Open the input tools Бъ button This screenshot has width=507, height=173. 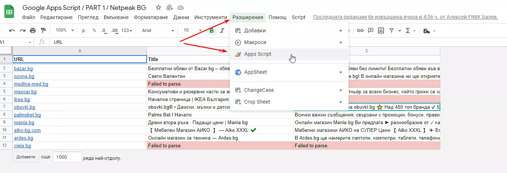coord(427,31)
